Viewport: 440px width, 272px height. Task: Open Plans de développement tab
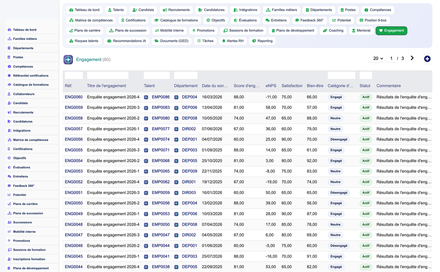pos(293,31)
